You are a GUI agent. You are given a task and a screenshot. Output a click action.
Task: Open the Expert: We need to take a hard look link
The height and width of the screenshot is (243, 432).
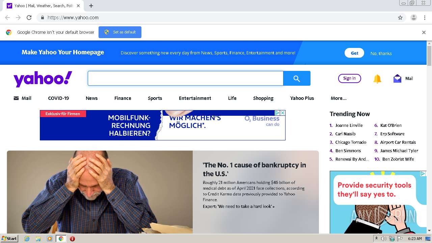click(239, 206)
